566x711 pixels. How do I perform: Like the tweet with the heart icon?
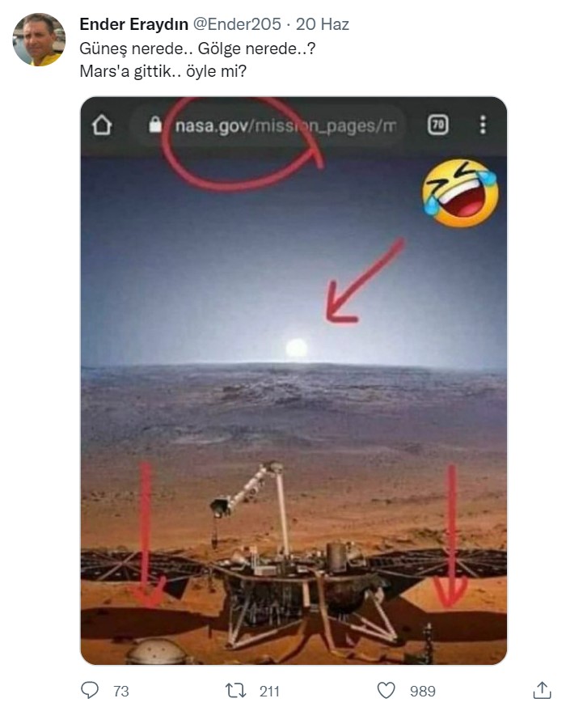[386, 691]
